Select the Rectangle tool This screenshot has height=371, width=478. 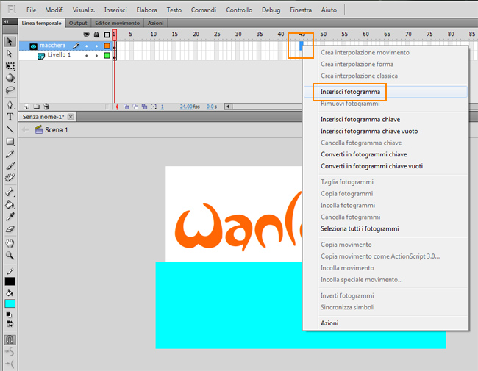(10, 141)
